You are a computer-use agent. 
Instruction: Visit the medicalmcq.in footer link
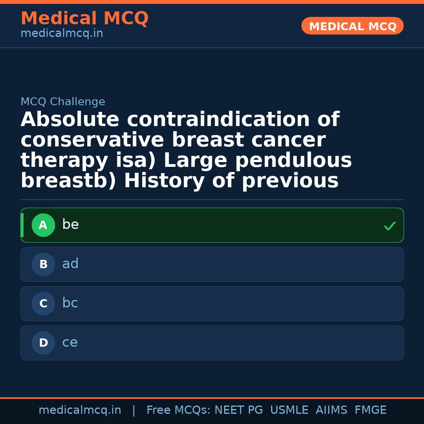click(x=80, y=410)
